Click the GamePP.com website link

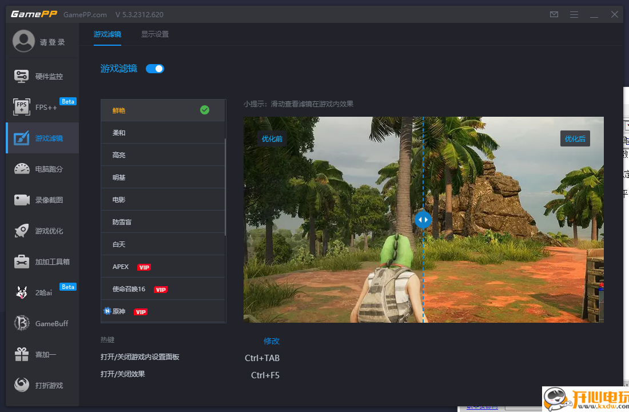pos(85,14)
